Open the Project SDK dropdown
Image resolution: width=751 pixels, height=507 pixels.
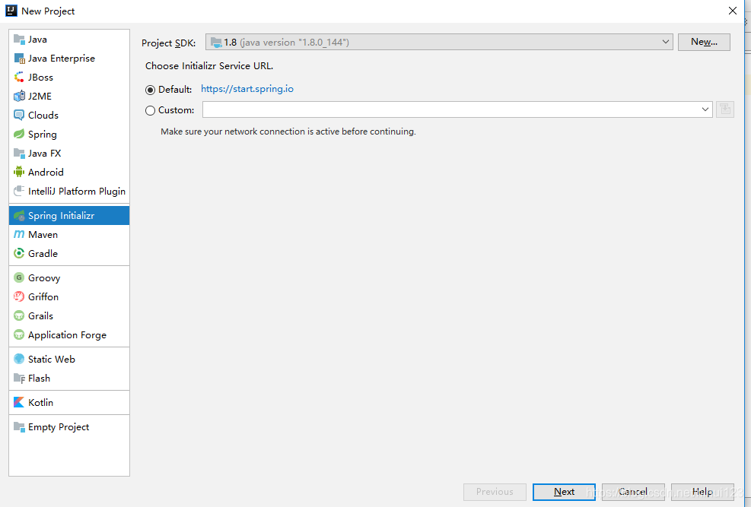point(439,42)
